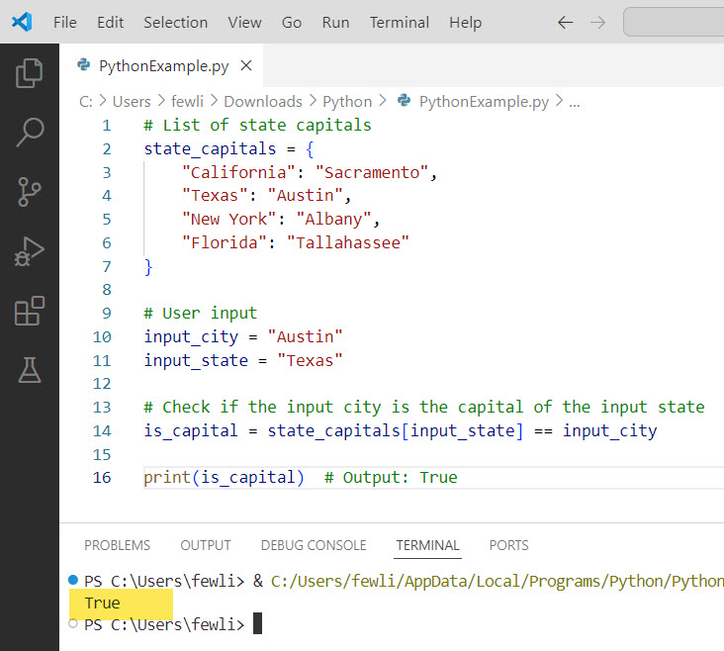724x651 pixels.
Task: Click the highlighted True terminal output
Action: click(x=103, y=603)
